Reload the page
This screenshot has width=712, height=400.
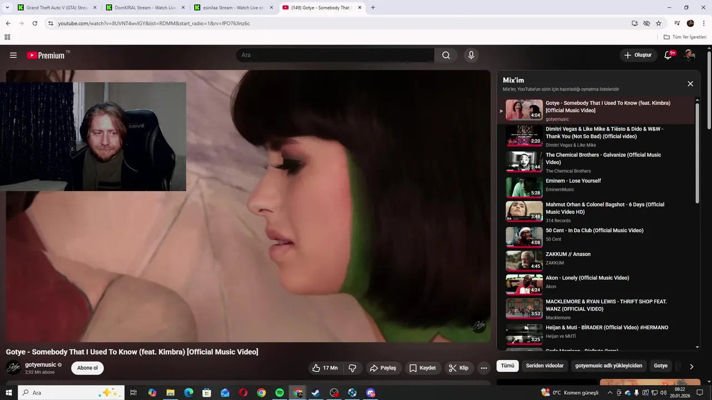34,23
